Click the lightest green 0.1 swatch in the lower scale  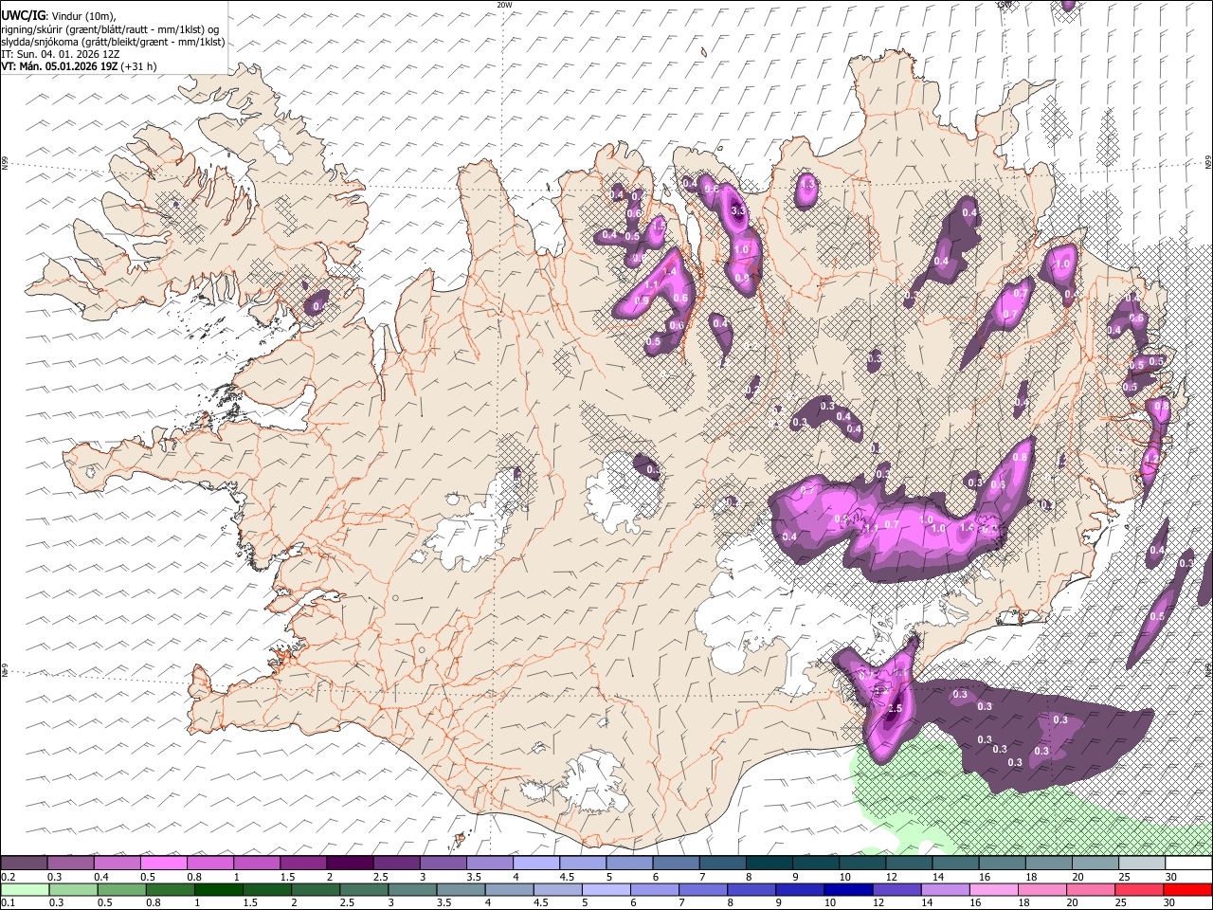pos(25,890)
